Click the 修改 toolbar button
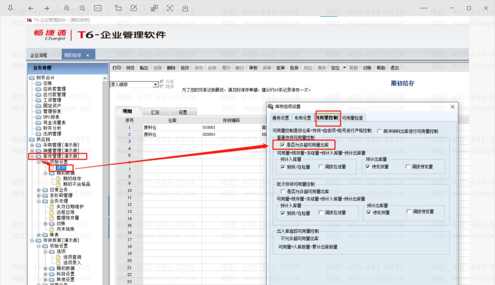 pyautogui.click(x=185, y=68)
